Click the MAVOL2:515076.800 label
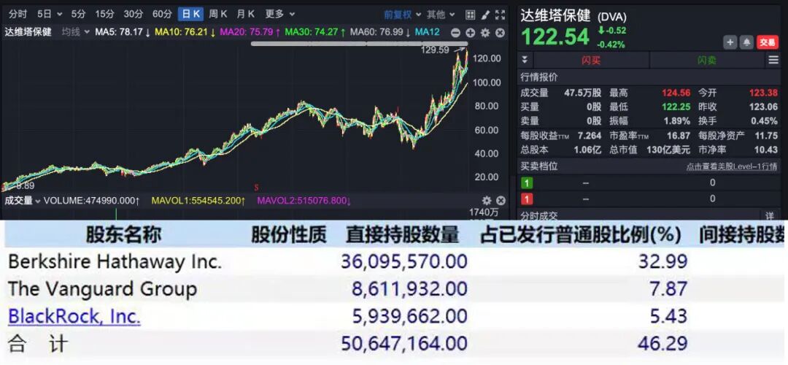The image size is (788, 365). [x=304, y=201]
